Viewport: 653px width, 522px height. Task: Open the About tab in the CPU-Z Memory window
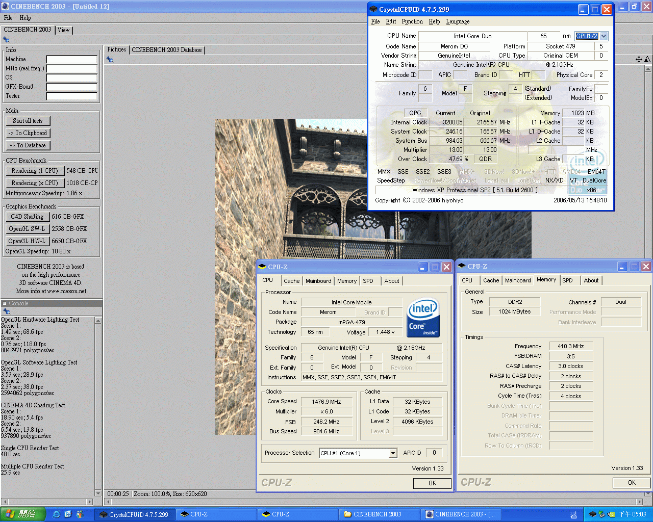(x=591, y=280)
